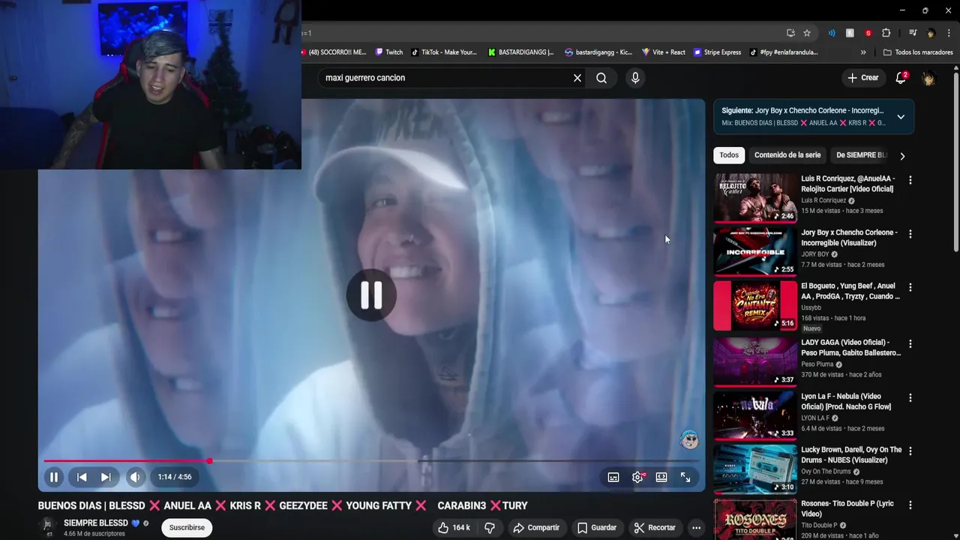Skip to the previous video
960x540 pixels.
click(x=82, y=477)
